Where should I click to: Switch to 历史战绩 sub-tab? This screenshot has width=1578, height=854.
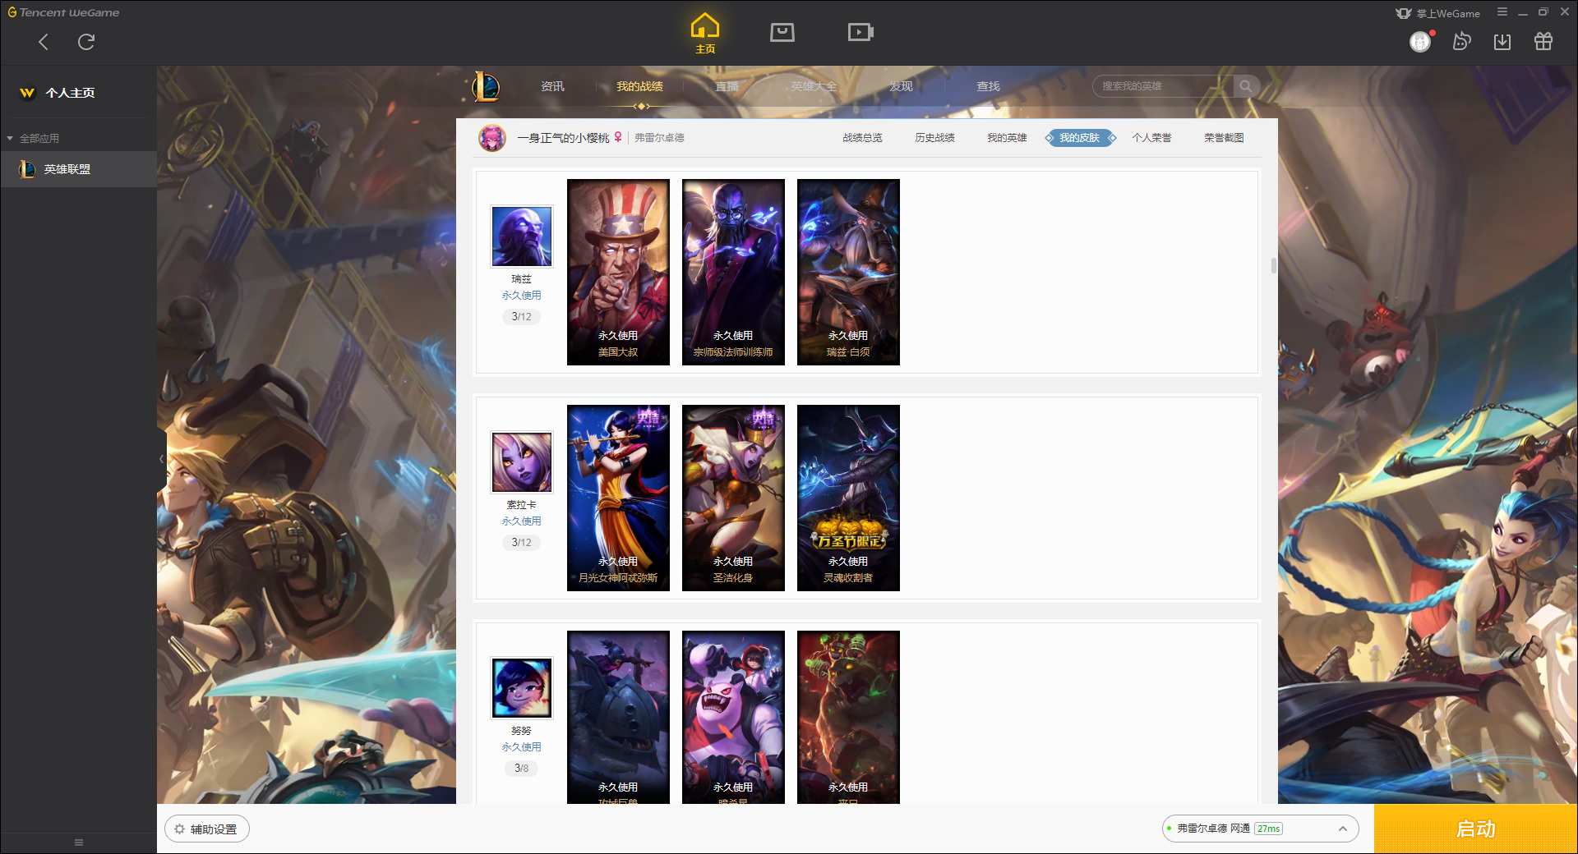click(934, 138)
